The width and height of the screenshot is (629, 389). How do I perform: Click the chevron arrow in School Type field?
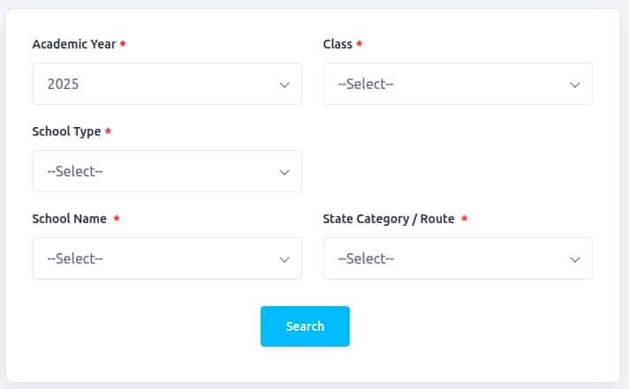[284, 171]
